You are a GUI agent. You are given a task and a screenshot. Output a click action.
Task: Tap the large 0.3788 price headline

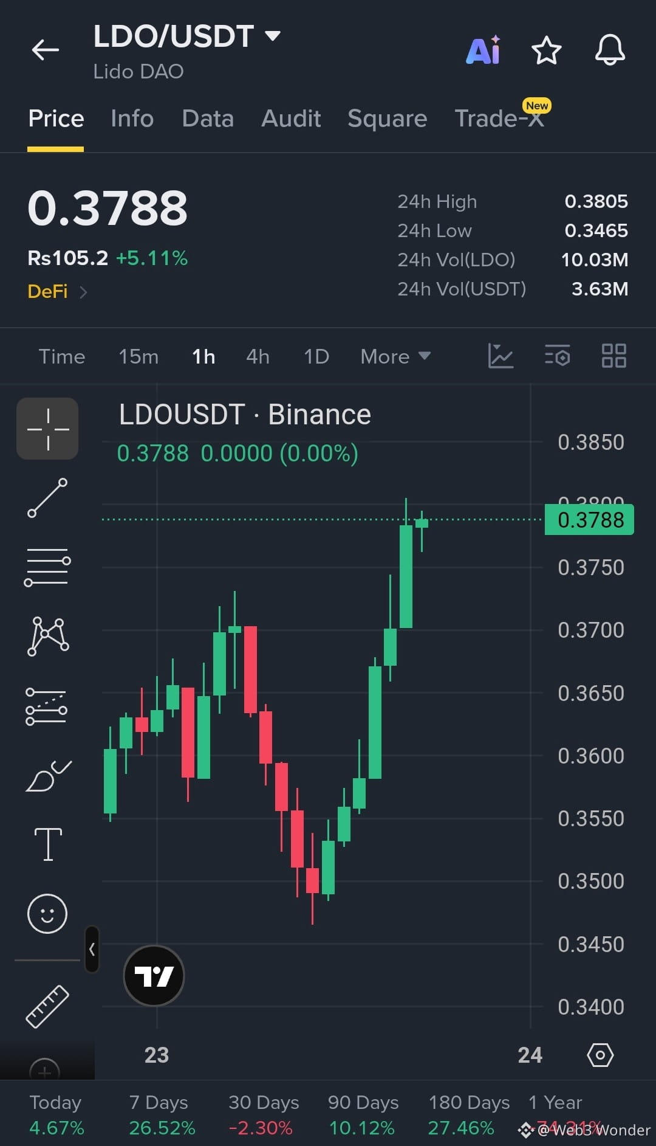pos(108,209)
